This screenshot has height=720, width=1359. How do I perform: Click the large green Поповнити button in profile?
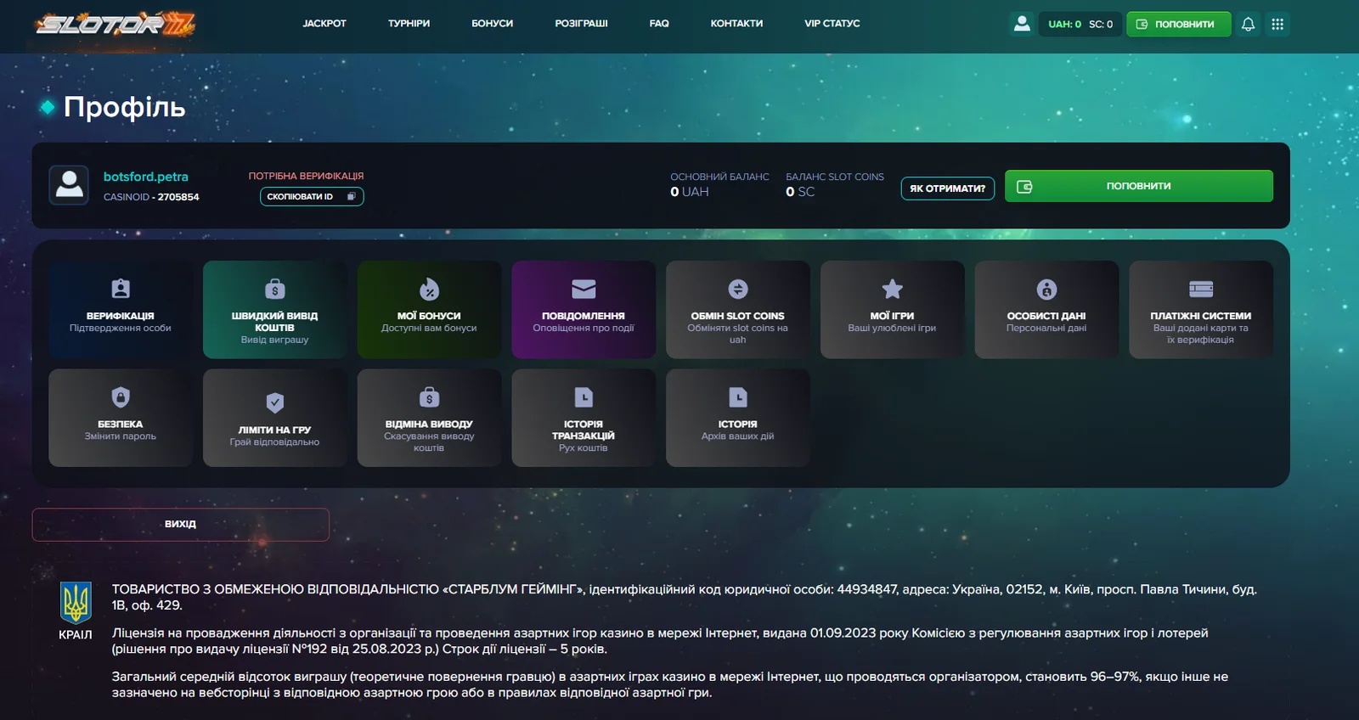pyautogui.click(x=1139, y=186)
